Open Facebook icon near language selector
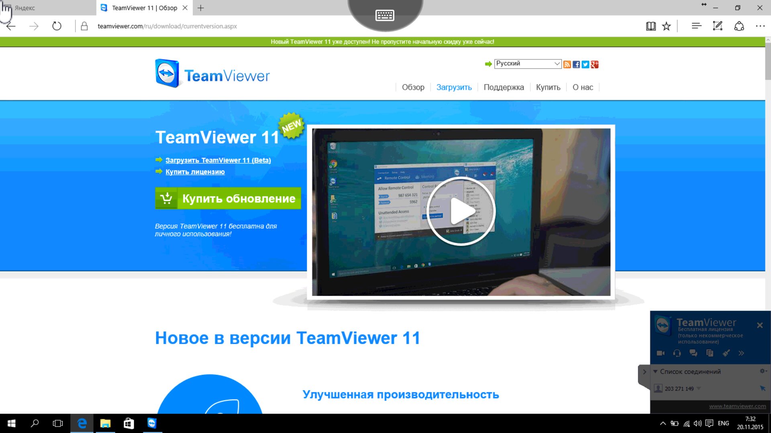This screenshot has height=433, width=771. tap(576, 65)
